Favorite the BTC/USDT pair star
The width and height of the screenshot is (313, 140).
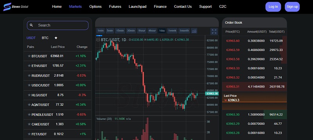coord(29,56)
